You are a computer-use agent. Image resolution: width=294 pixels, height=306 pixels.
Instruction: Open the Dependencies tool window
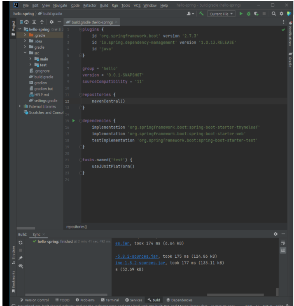tap(180, 300)
